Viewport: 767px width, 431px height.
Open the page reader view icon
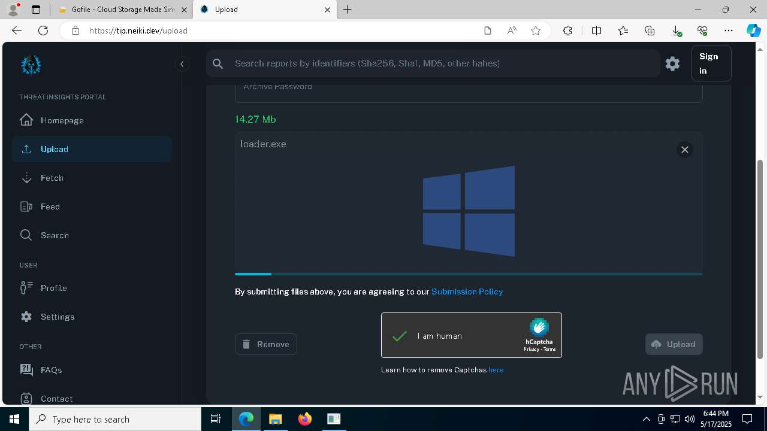point(488,31)
